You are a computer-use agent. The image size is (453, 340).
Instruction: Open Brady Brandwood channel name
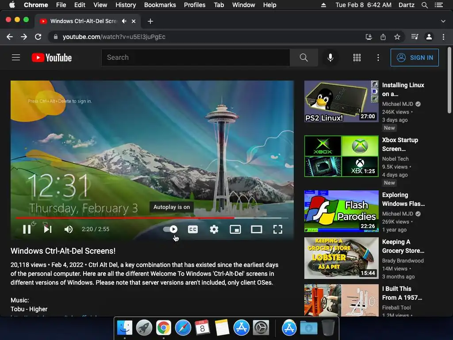pos(403,260)
